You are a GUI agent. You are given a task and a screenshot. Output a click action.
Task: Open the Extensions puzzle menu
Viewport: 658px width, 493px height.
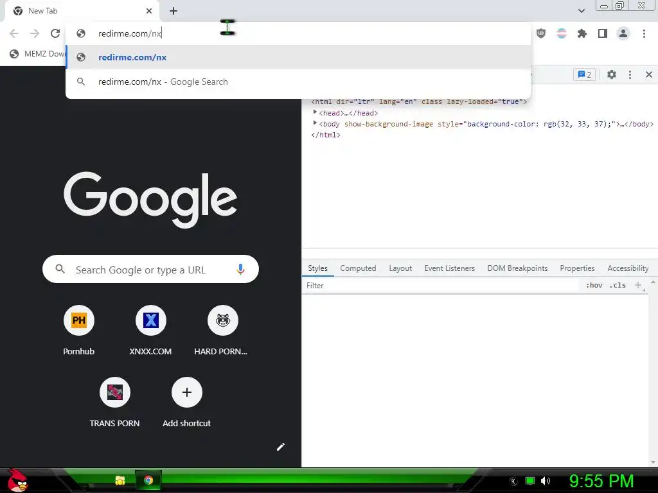click(x=582, y=33)
